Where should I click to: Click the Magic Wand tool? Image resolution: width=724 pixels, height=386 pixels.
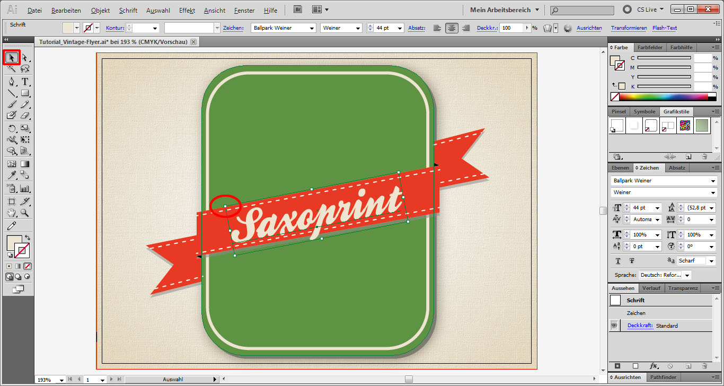coord(12,69)
